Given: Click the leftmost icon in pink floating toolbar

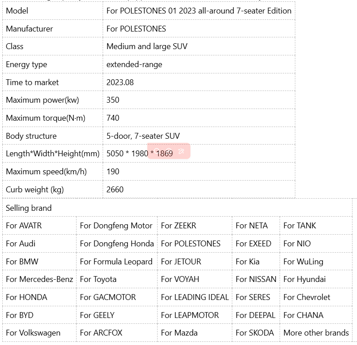Looking at the screenshot, I should coord(157,151).
